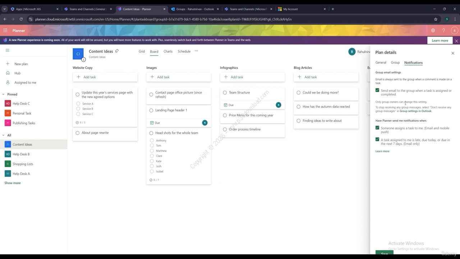
Task: Open the General tab in Plan details
Action: pyautogui.click(x=381, y=63)
